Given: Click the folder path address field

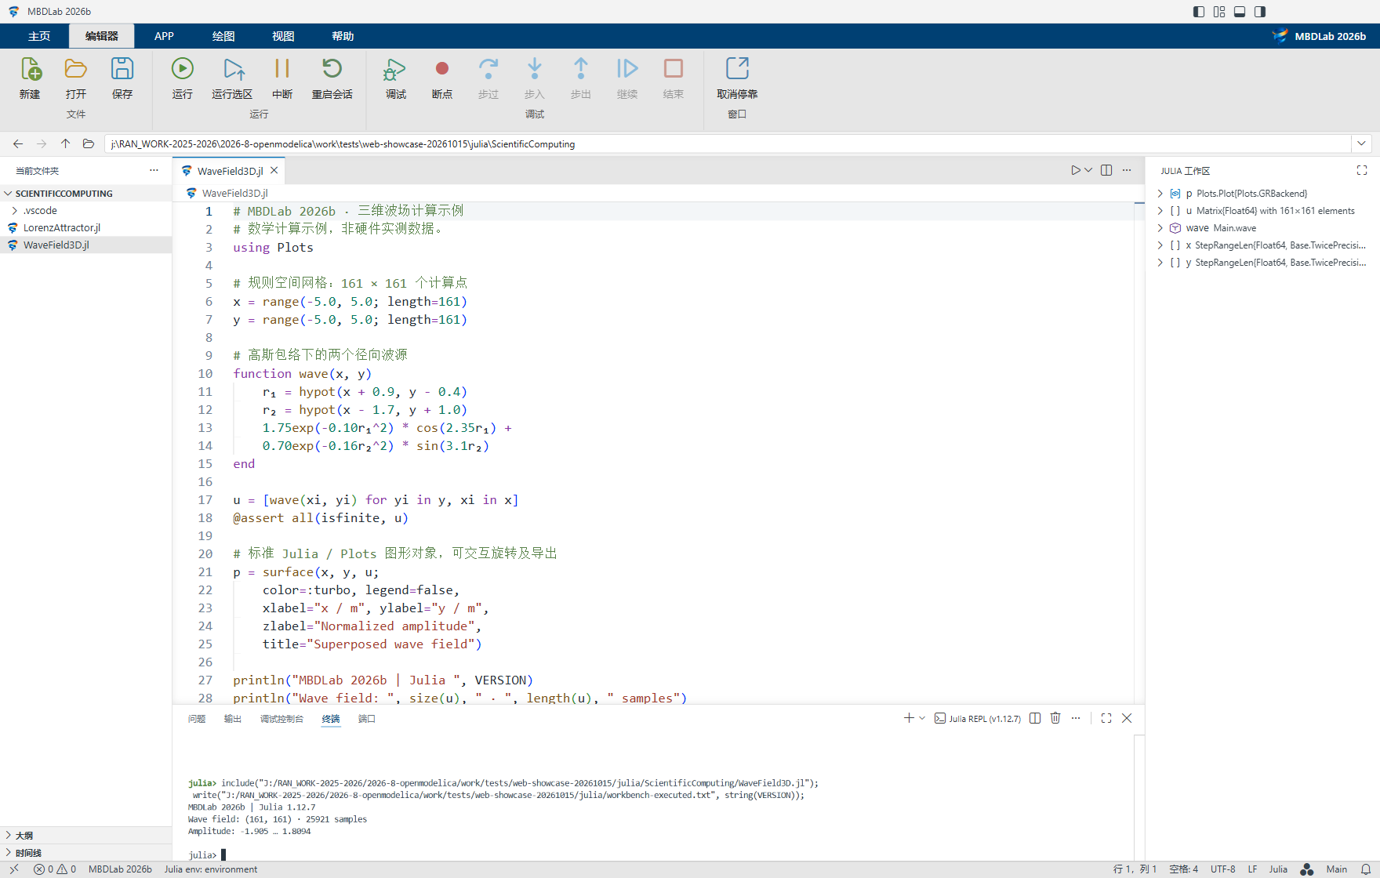Looking at the screenshot, I should (x=728, y=143).
